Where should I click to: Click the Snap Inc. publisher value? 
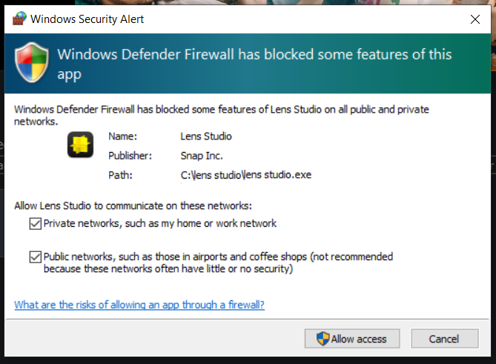pos(202,156)
